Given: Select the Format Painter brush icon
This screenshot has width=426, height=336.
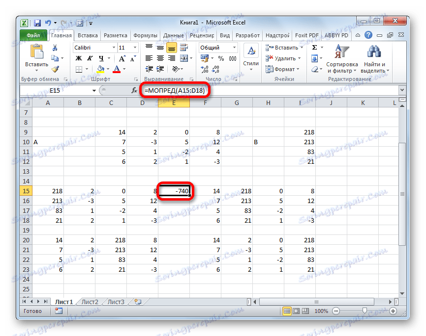Looking at the screenshot, I should pos(56,69).
